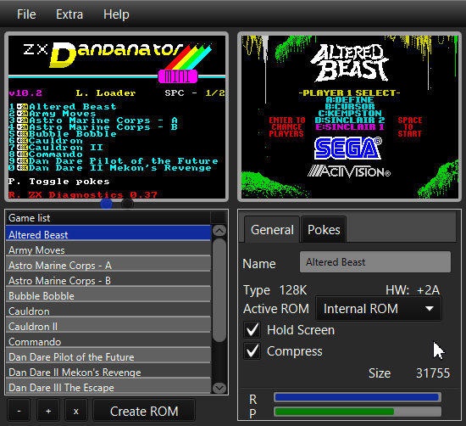Switch to the Pokes tab

[324, 229]
